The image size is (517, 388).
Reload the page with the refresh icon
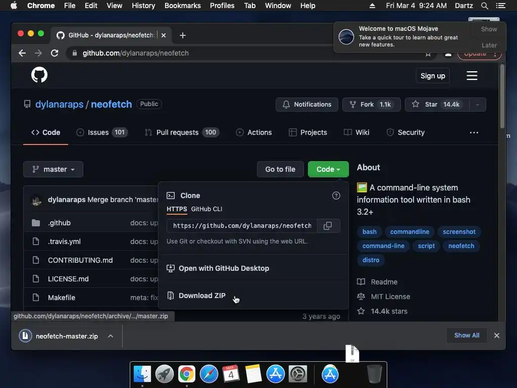point(55,53)
